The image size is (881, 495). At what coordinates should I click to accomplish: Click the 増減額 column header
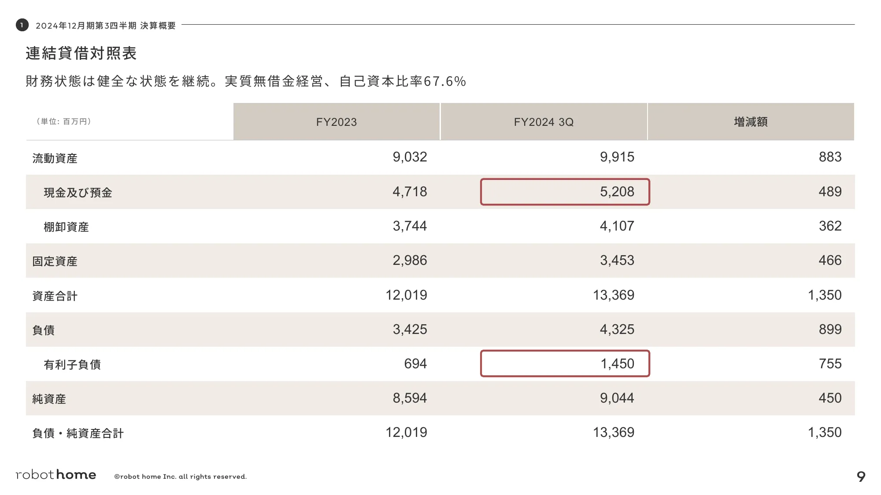[x=751, y=122]
